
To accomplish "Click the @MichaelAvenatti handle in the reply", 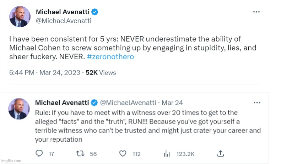I will pyautogui.click(x=128, y=103).
